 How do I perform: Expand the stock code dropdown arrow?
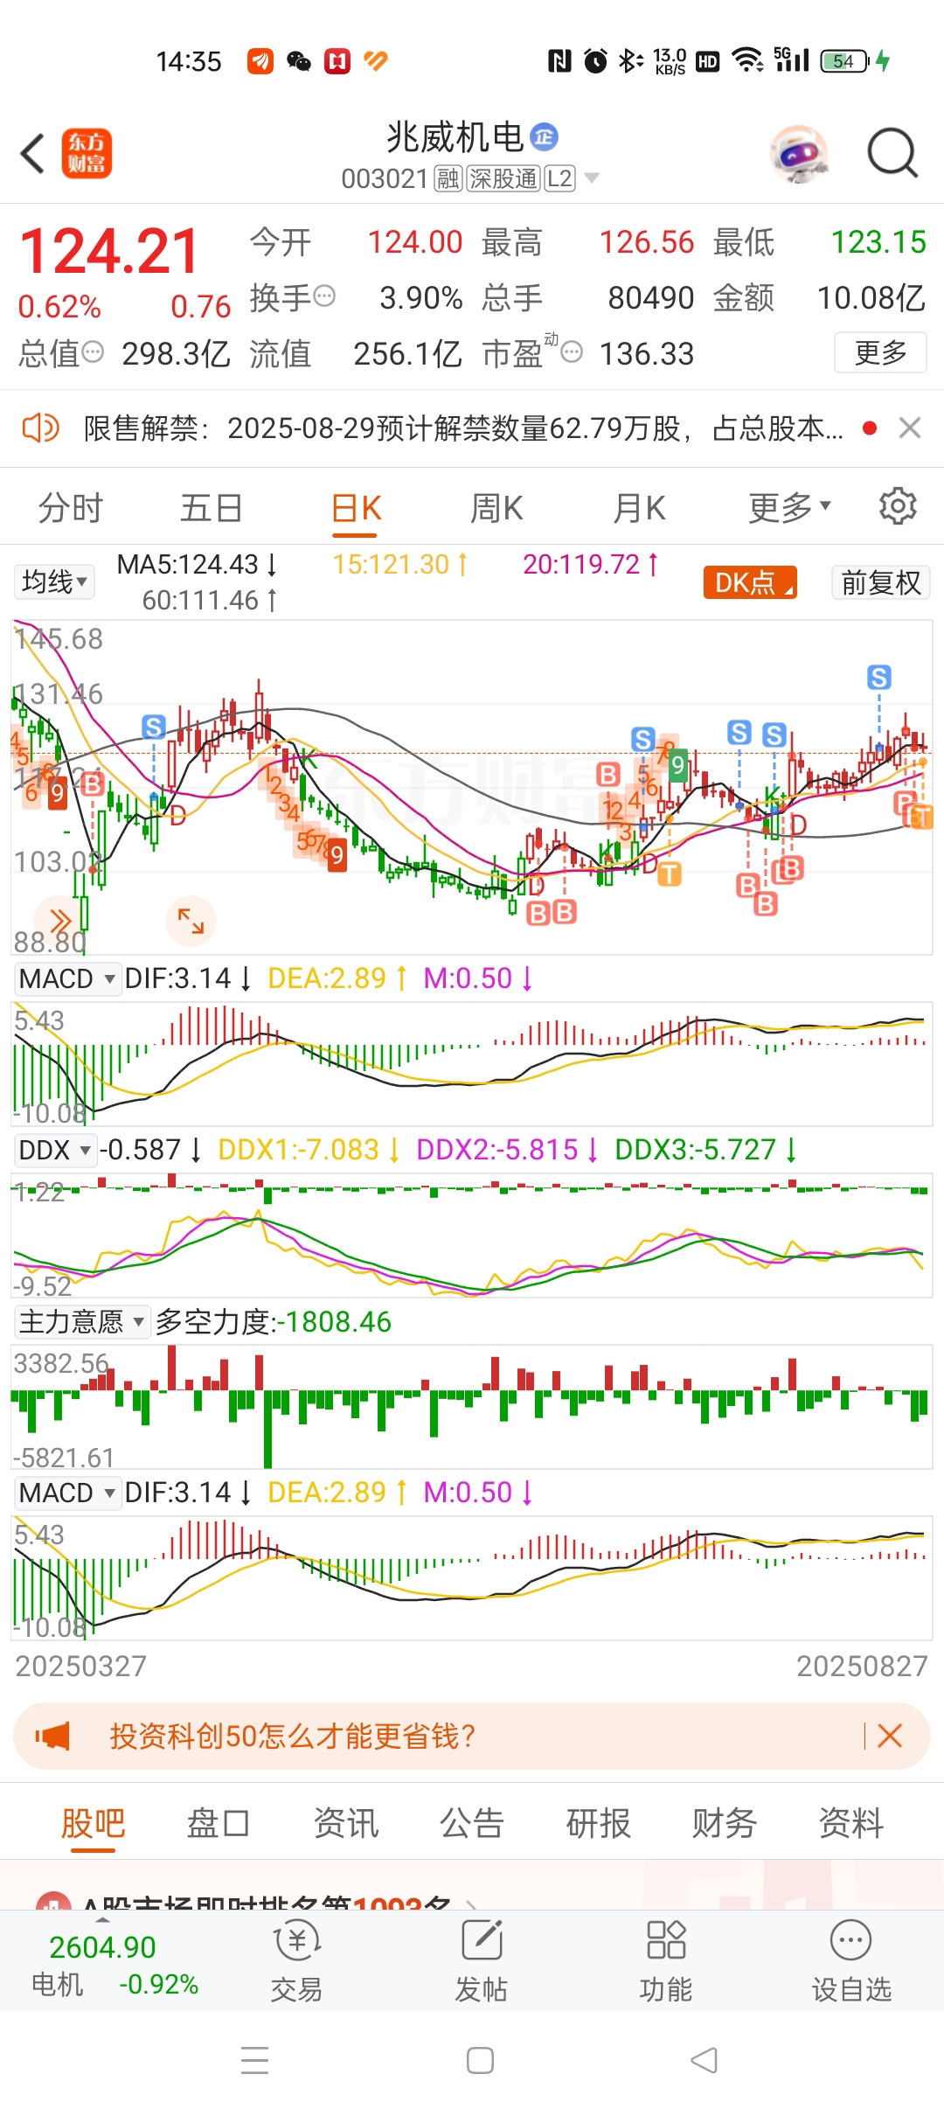click(x=592, y=178)
